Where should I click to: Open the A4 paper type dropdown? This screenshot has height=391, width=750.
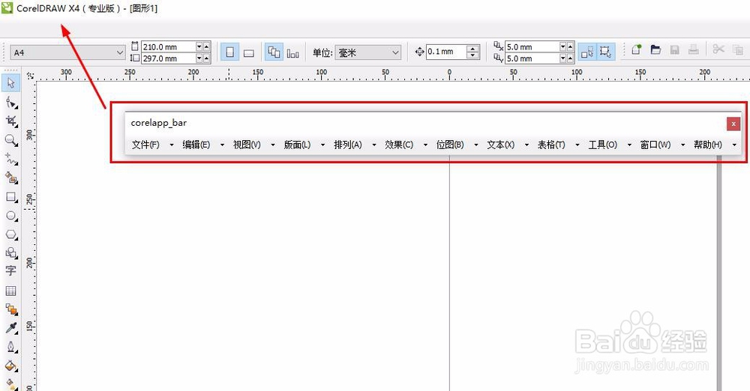[120, 52]
